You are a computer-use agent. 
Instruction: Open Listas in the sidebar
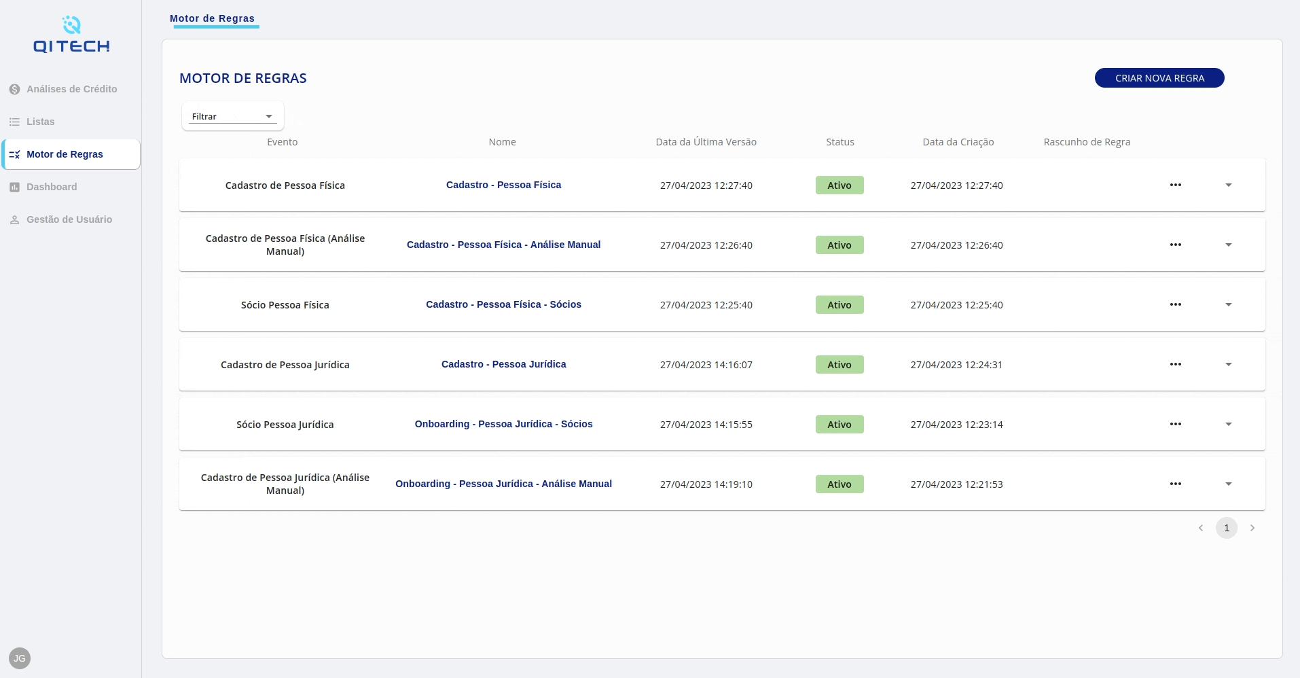71,122
